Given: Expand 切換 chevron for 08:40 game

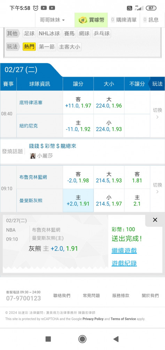Looking at the screenshot, I should tap(157, 114).
